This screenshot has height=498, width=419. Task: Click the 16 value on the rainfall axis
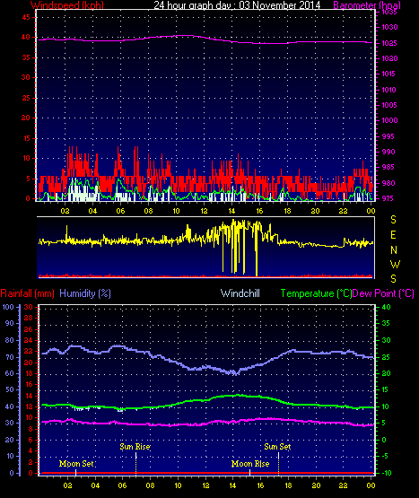29,384
